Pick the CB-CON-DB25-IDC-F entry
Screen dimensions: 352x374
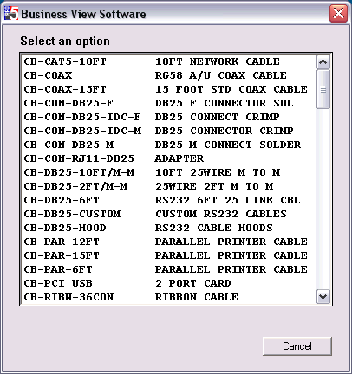(x=168, y=117)
